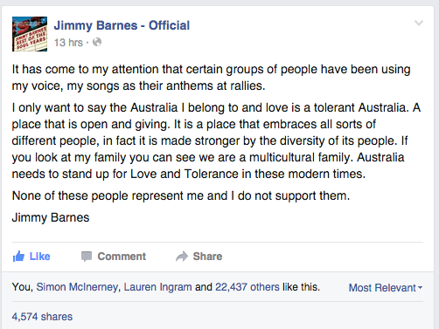This screenshot has width=439, height=329.
Task: Open Simon McInerney's profile
Action: [x=77, y=287]
